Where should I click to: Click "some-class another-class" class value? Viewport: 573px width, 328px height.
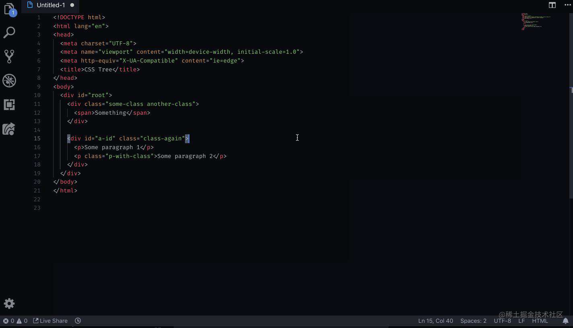150,104
